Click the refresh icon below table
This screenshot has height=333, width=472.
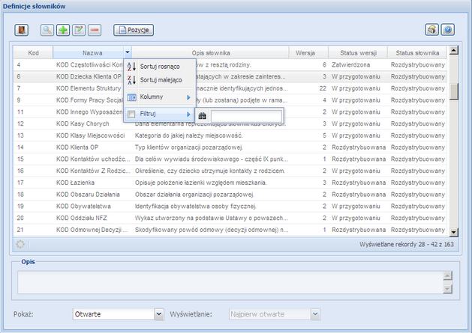point(20,244)
